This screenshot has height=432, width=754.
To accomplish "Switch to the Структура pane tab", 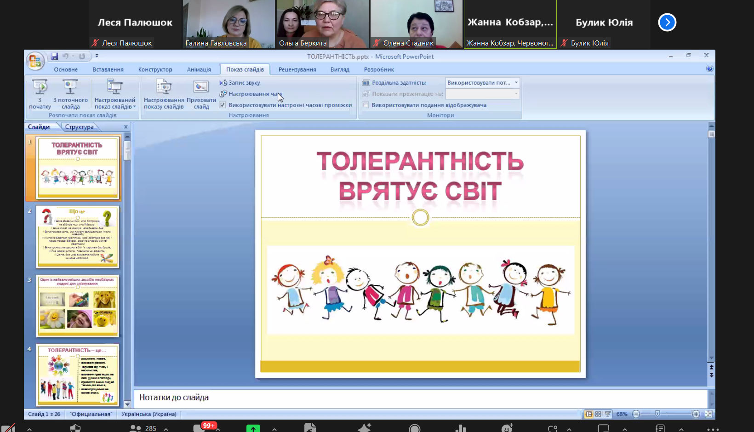I will click(79, 127).
